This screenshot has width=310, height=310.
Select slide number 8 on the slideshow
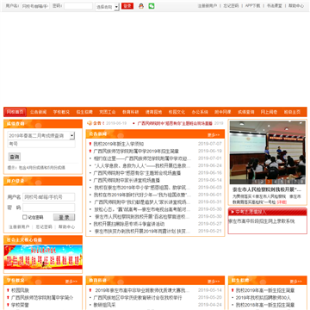301,182
